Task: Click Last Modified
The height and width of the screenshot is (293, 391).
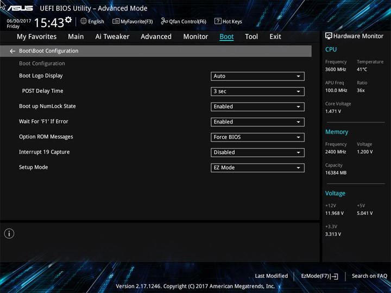Action: click(x=272, y=276)
